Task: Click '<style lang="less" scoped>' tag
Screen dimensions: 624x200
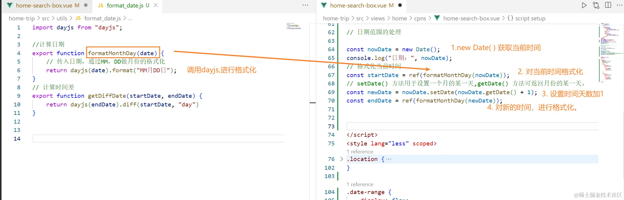Action: point(391,144)
